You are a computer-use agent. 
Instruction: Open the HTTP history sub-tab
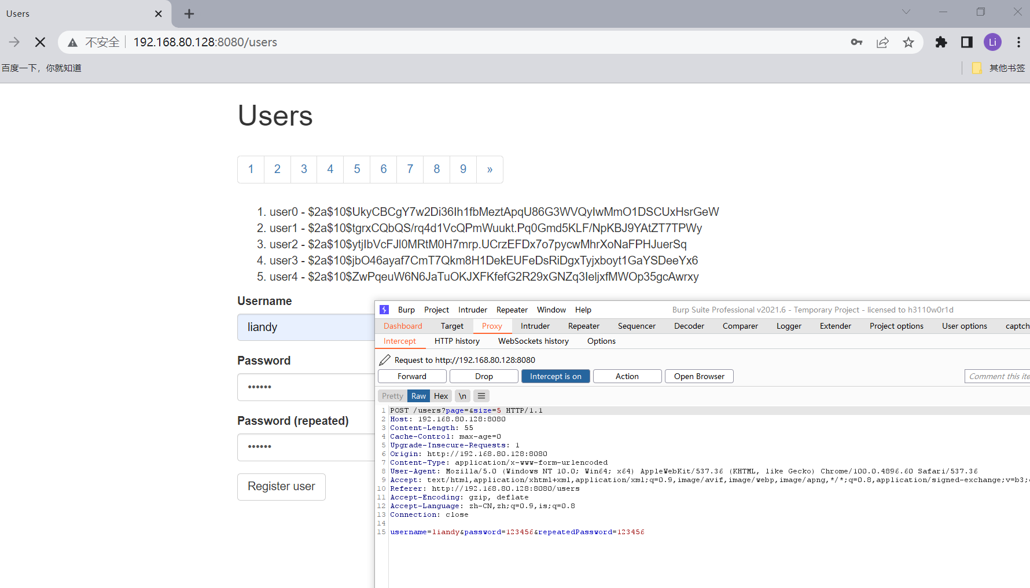coord(457,341)
